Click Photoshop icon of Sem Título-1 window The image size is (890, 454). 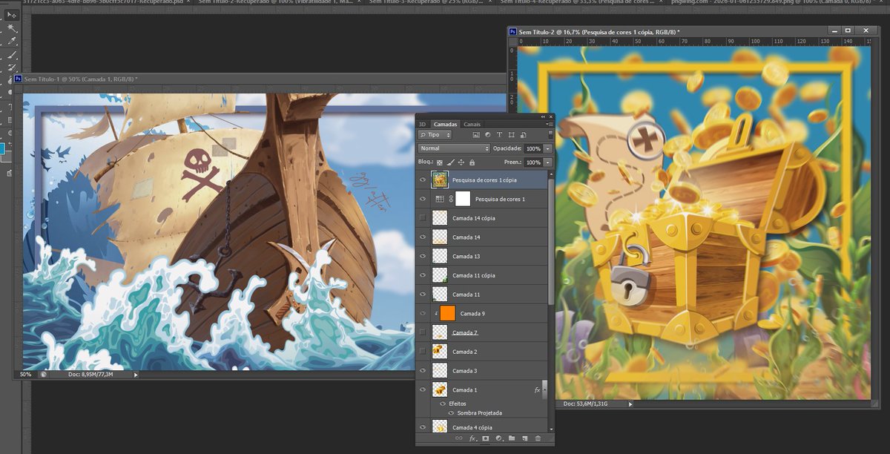[19, 79]
